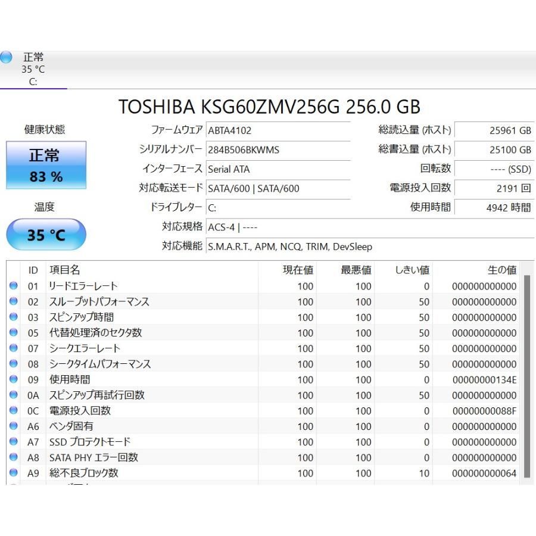
Task: Click raw value 0000000088F
Action: pyautogui.click(x=484, y=411)
